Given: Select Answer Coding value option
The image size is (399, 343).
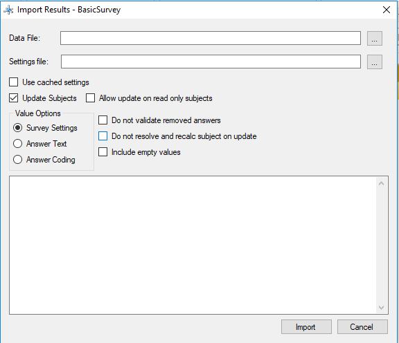Looking at the screenshot, I should click(17, 160).
